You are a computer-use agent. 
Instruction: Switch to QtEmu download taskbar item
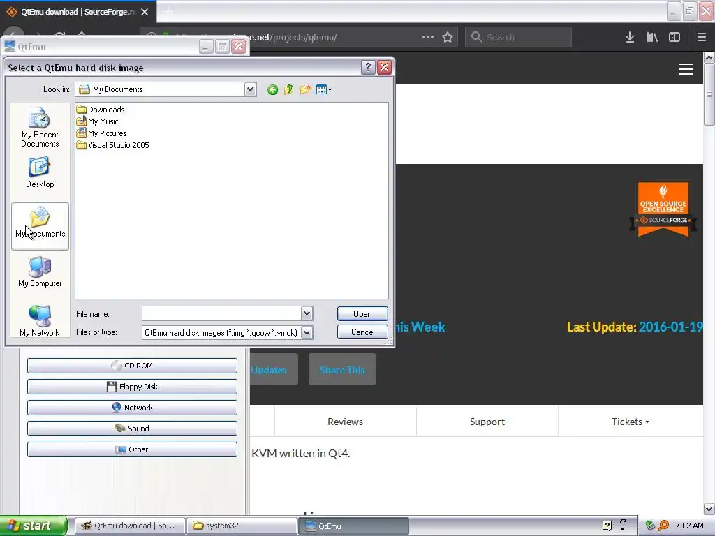pyautogui.click(x=130, y=526)
